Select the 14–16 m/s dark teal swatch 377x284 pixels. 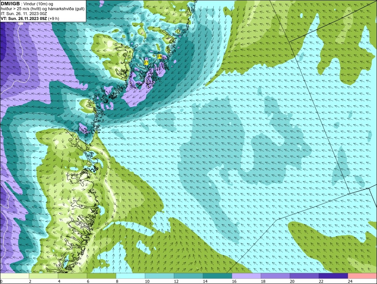click(x=218, y=276)
